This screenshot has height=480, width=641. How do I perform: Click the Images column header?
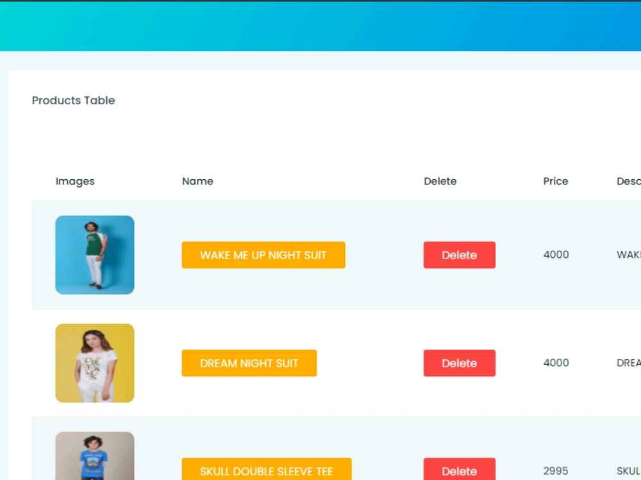[75, 181]
